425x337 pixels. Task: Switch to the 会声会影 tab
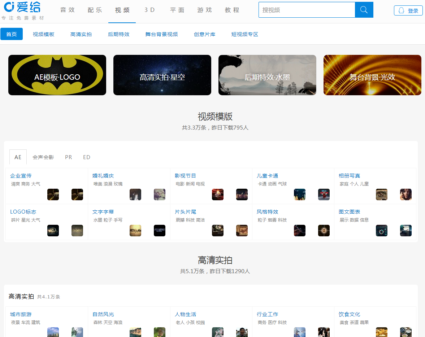coord(43,157)
